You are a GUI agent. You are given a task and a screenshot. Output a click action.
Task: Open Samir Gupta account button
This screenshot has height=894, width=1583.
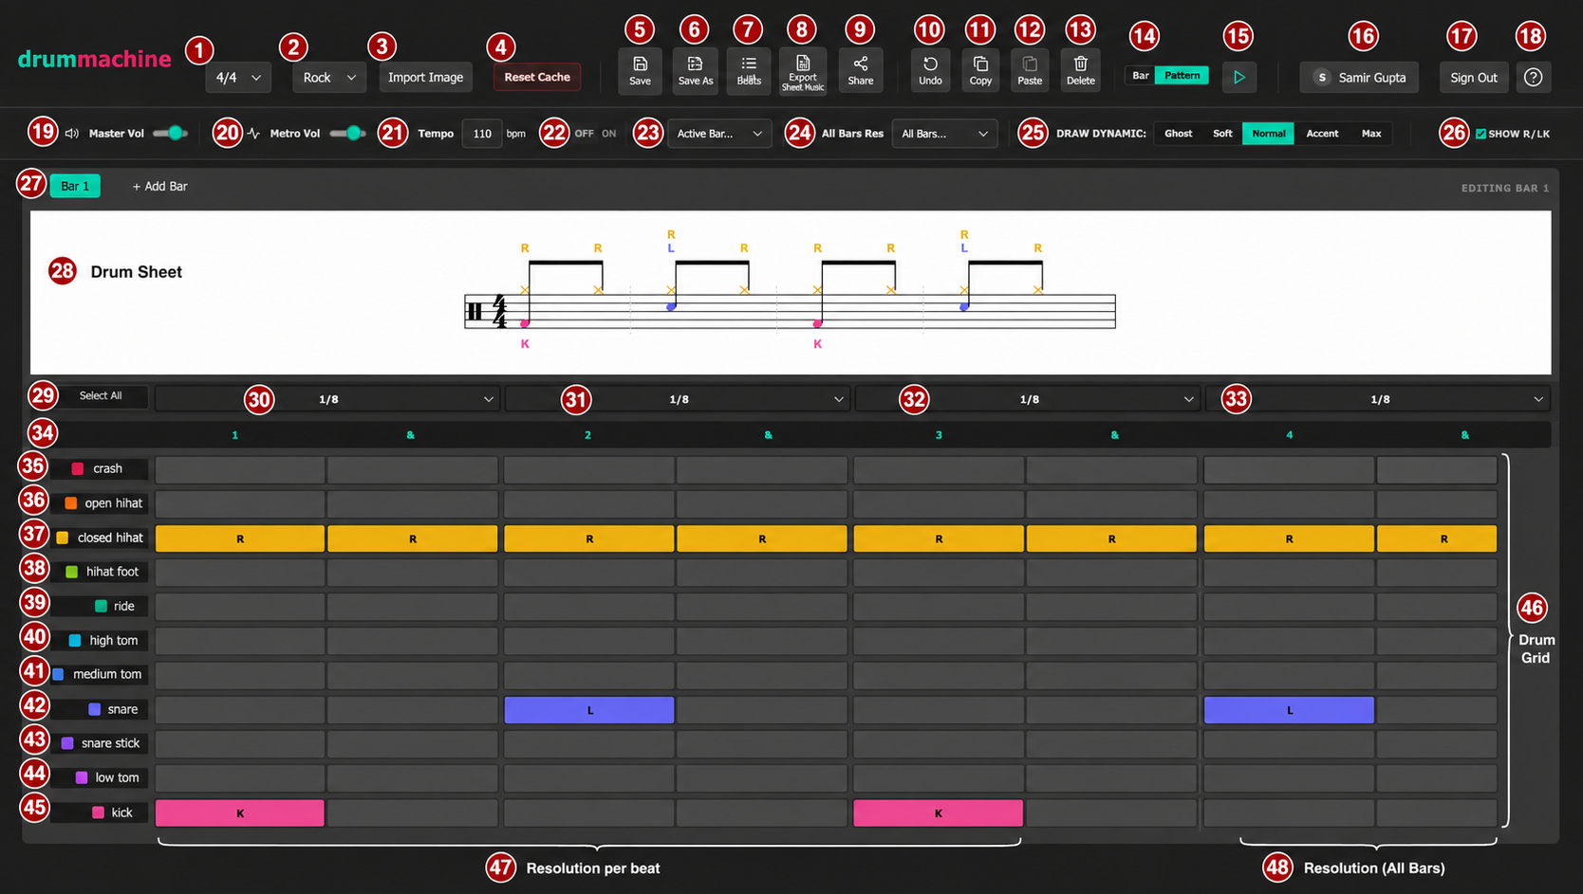click(x=1359, y=78)
